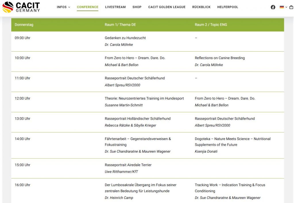The height and width of the screenshot is (203, 294).
Task: Expand the INFOS dropdown menu
Action: tap(63, 7)
